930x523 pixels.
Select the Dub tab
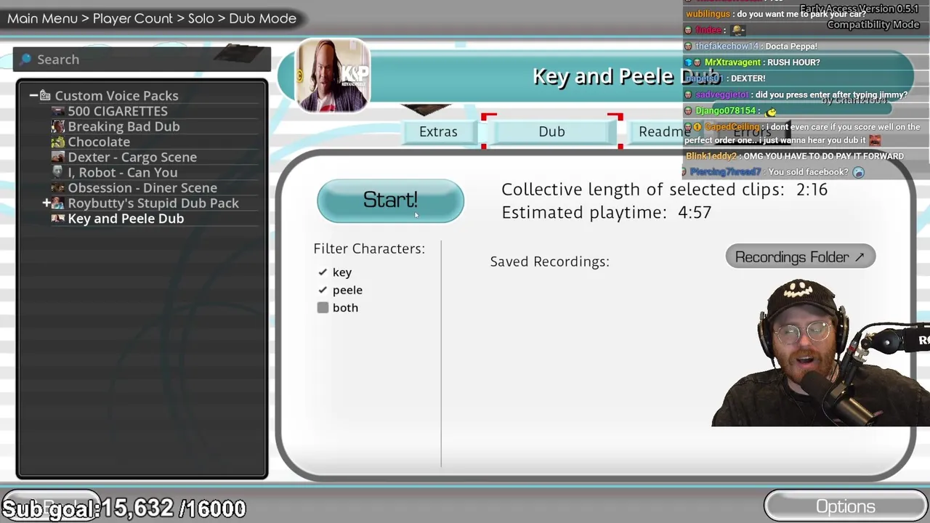coord(551,131)
